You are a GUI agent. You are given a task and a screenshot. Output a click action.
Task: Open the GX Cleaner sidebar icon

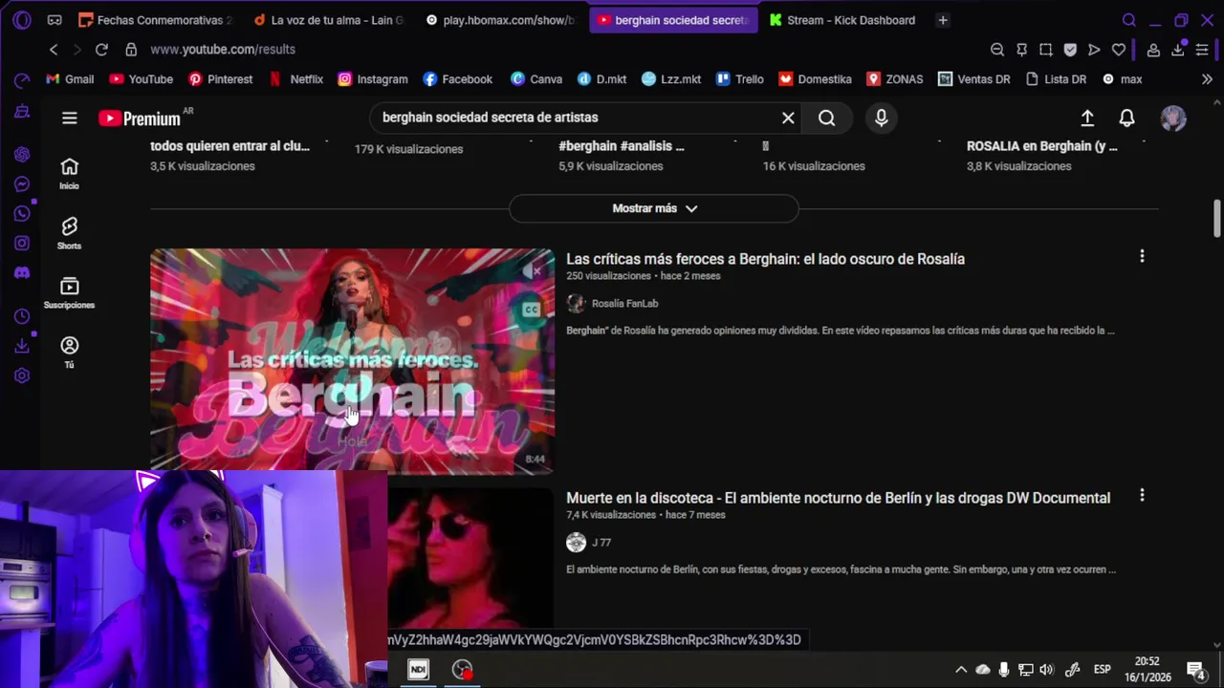(21, 112)
